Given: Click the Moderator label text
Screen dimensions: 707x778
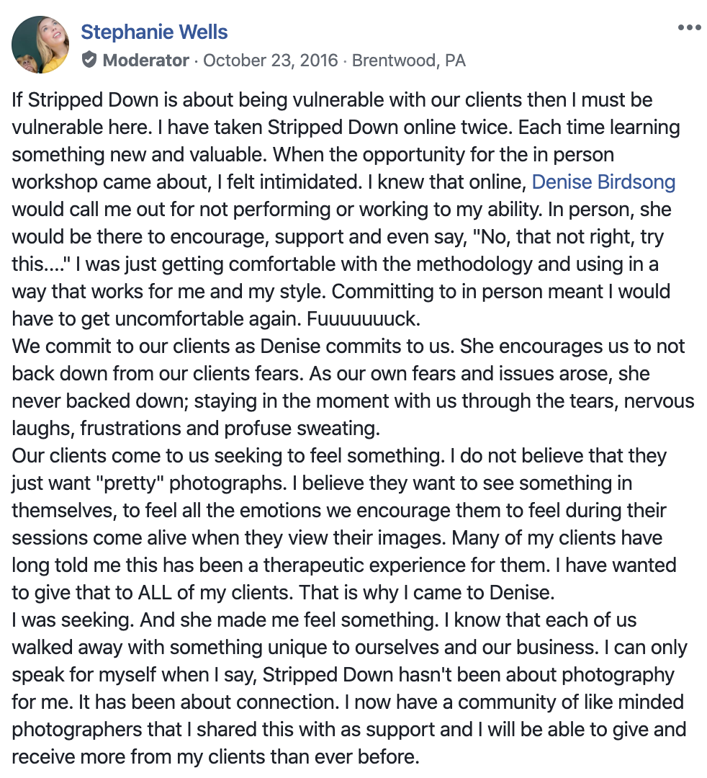Looking at the screenshot, I should pos(146,61).
